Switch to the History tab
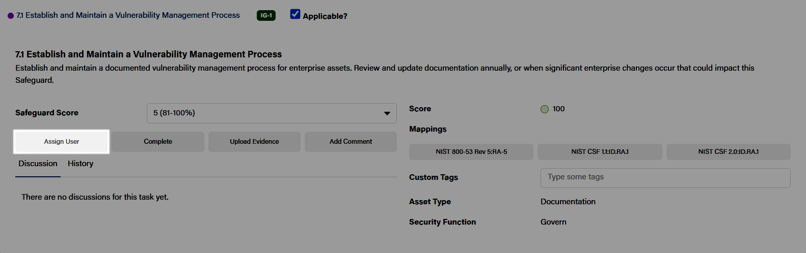 point(80,164)
